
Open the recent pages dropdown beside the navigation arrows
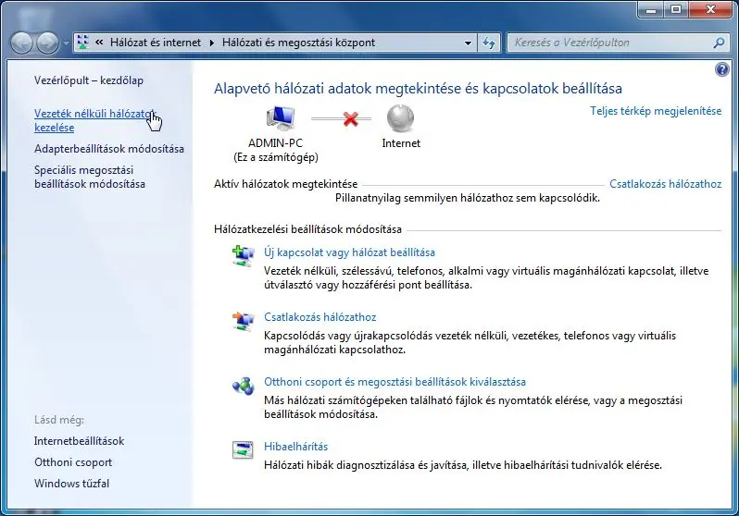click(x=66, y=43)
